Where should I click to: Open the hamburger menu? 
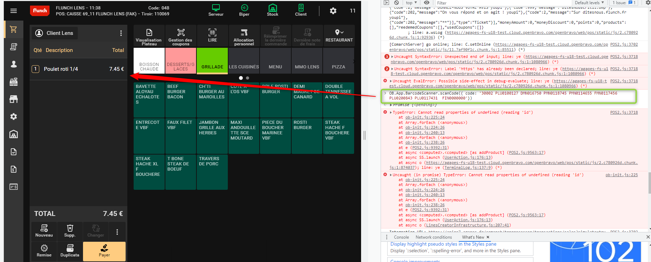(x=14, y=11)
